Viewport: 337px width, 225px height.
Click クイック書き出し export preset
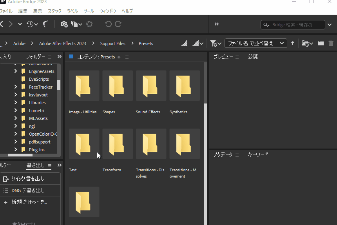click(30, 179)
